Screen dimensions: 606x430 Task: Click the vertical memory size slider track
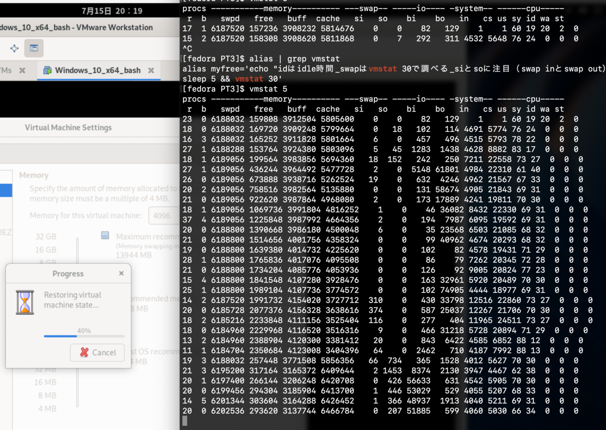click(x=77, y=323)
